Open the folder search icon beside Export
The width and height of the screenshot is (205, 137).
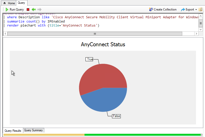(x=200, y=9)
